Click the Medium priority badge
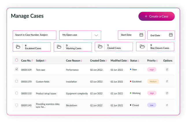 coord(153,81)
